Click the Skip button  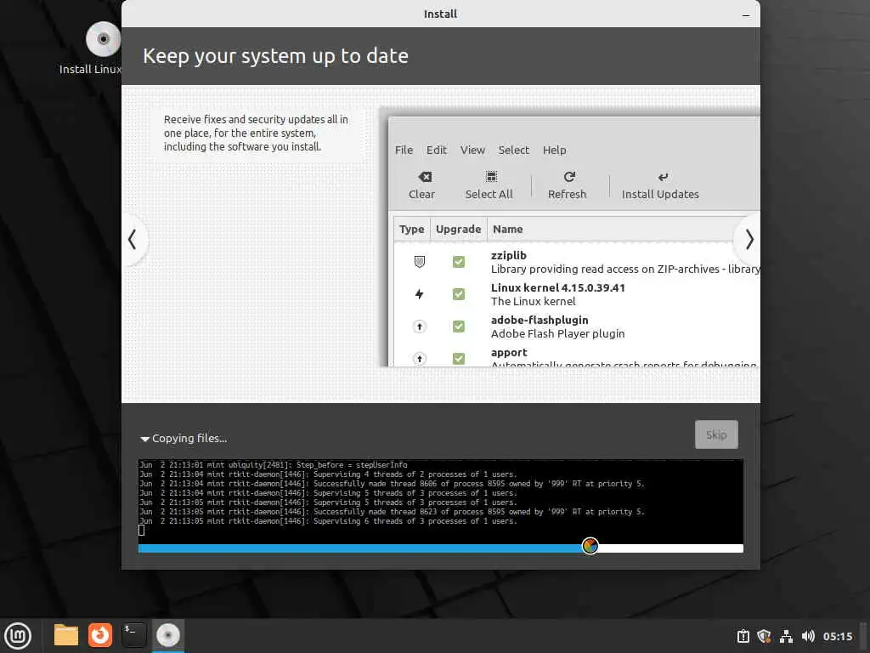pyautogui.click(x=716, y=434)
